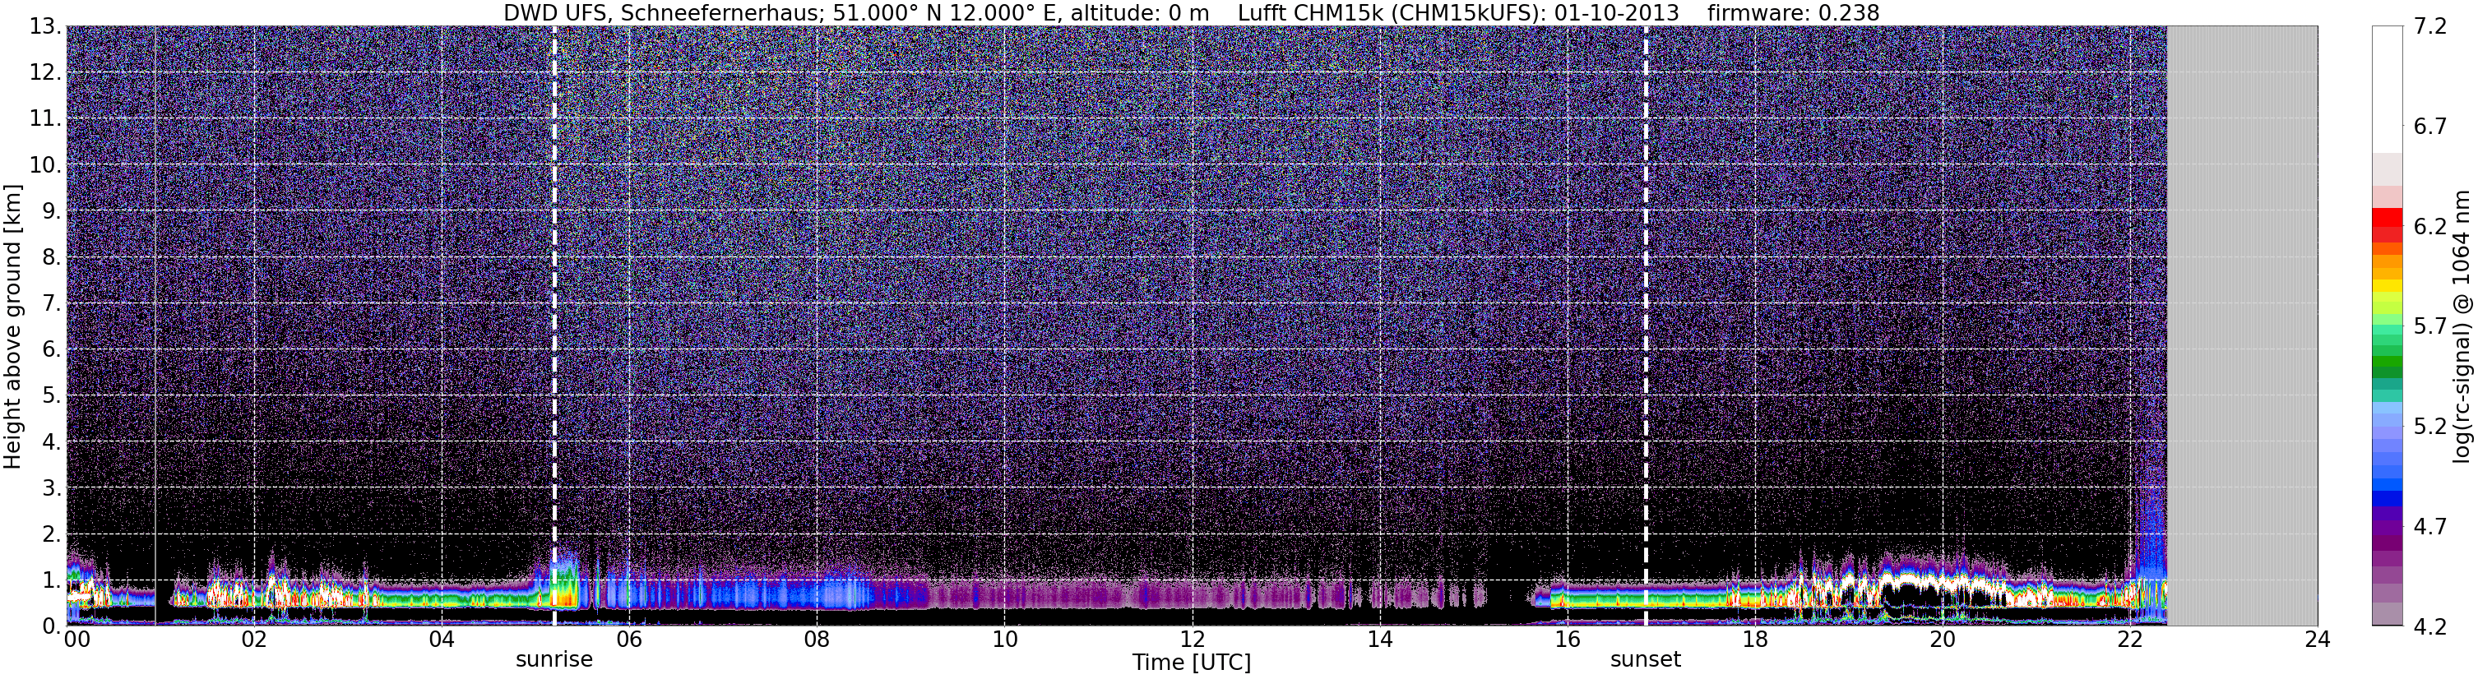The image size is (2478, 679).
Task: Click the y-axis tick label '11.'
Action: (45, 119)
